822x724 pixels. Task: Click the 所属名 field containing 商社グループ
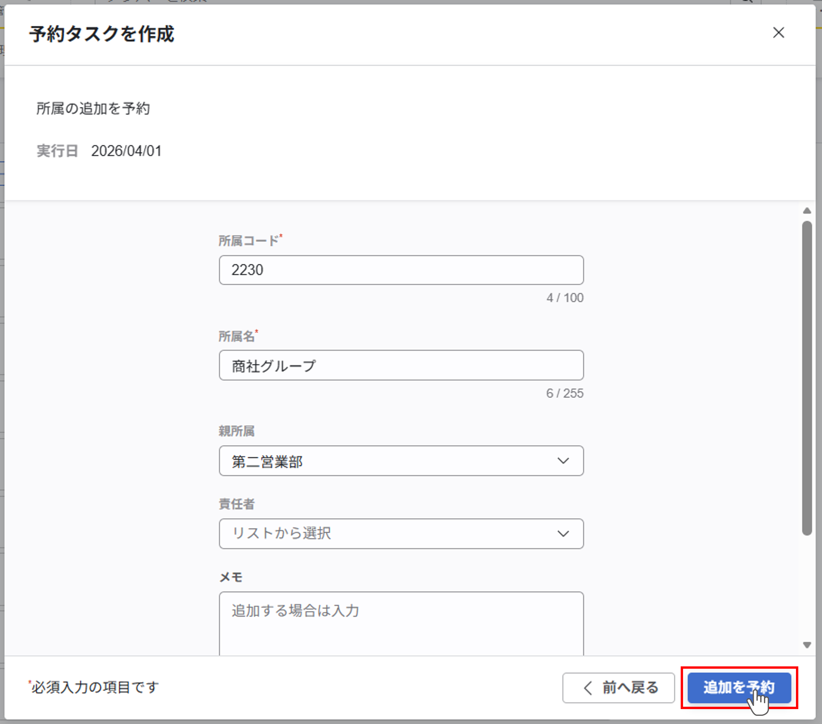pyautogui.click(x=401, y=365)
